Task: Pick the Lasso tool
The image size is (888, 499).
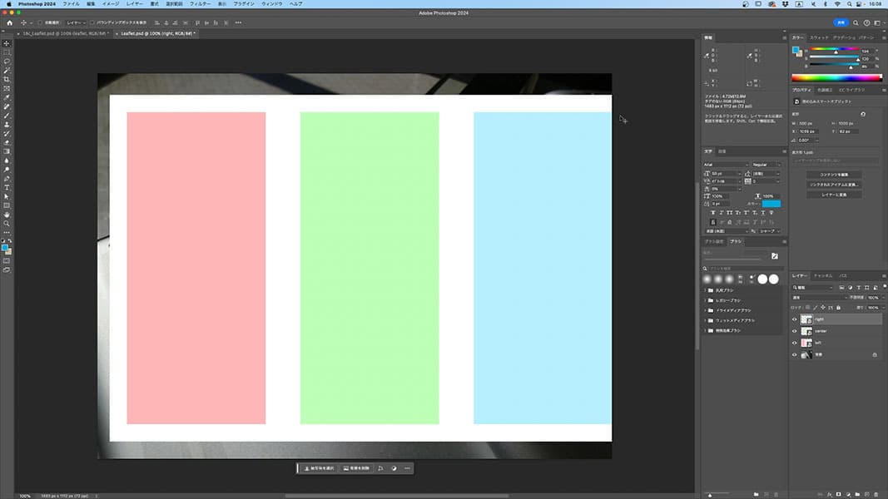Action: 7,61
